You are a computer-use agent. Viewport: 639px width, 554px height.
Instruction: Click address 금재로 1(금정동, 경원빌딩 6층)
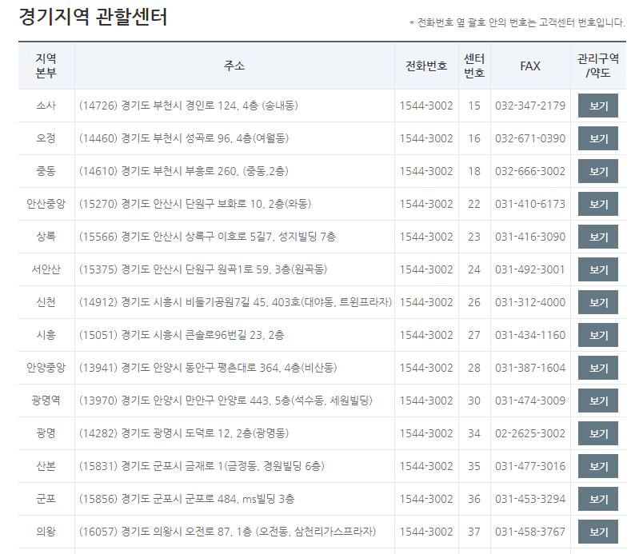[254, 466]
